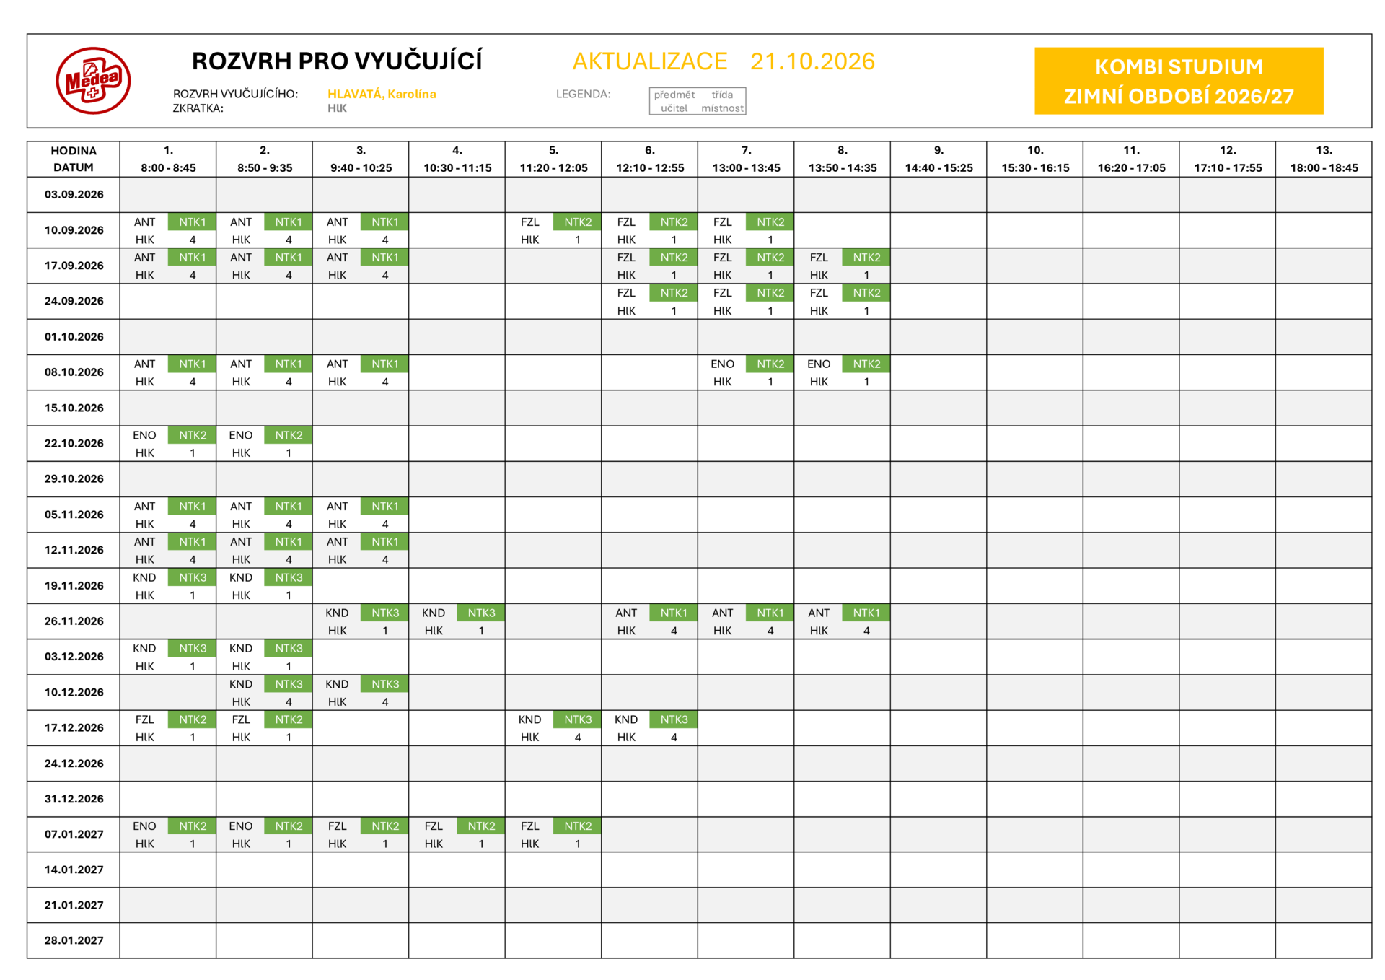The width and height of the screenshot is (1385, 980).
Task: Select column header 1. 8:00 - 8:45
Action: (168, 159)
